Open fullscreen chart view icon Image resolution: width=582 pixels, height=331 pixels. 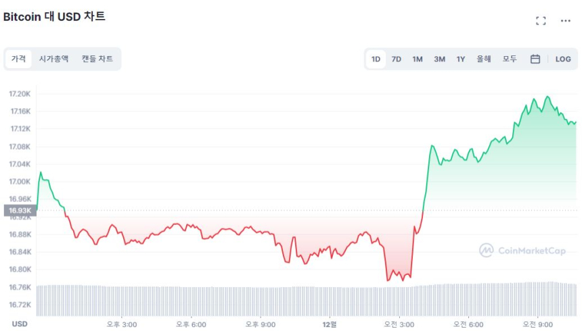[x=541, y=21]
